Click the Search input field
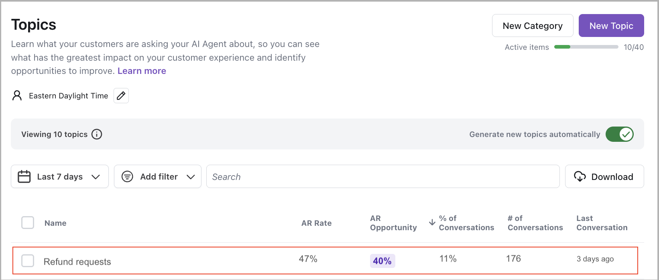This screenshot has width=659, height=280. click(382, 176)
